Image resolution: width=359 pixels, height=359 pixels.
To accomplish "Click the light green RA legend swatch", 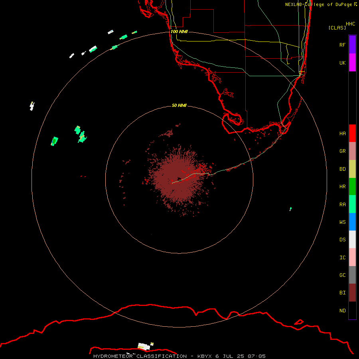I will coord(352,204).
